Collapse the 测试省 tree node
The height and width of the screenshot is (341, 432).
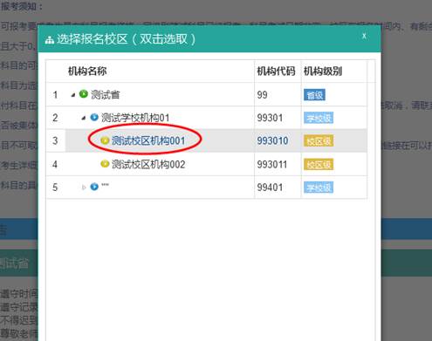73,95
